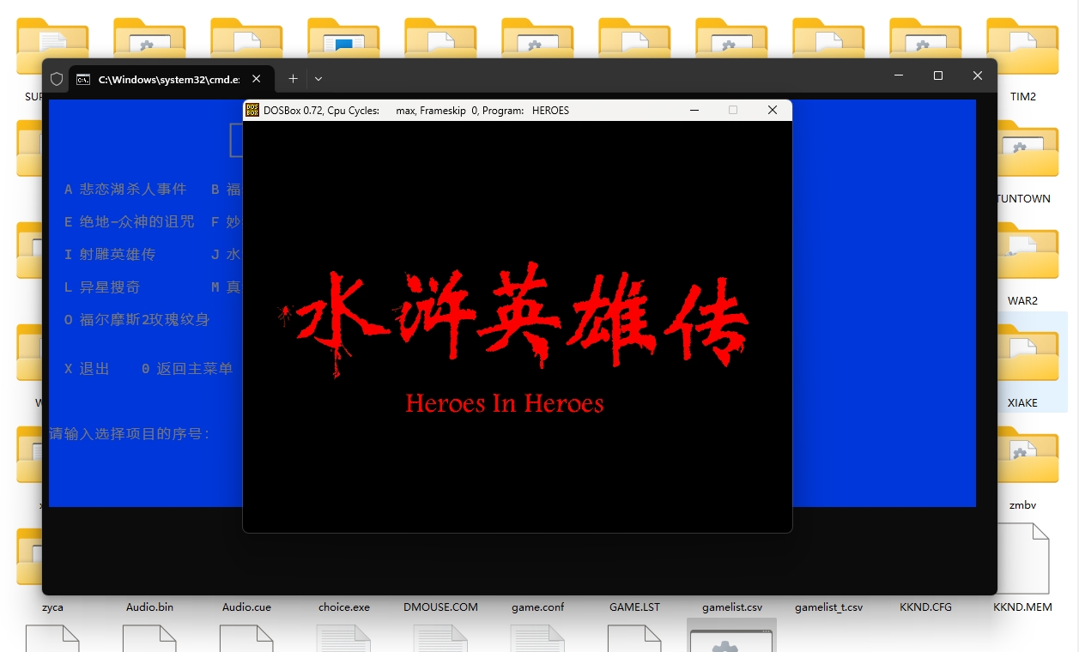Click the shield icon in the terminal title bar
This screenshot has height=652, width=1079.
[x=57, y=79]
